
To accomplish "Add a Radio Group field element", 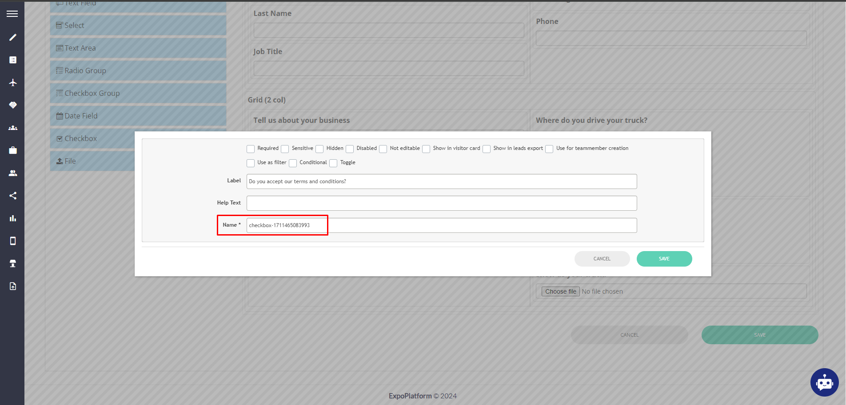I will coord(138,70).
